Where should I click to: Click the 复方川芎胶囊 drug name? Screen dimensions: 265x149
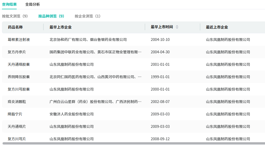[x=19, y=89]
